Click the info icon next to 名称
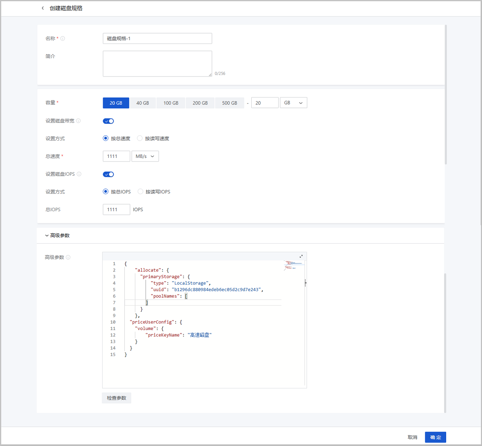The width and height of the screenshot is (482, 446). coord(63,38)
